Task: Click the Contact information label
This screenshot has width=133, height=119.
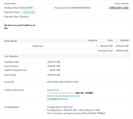Action: (x=14, y=90)
